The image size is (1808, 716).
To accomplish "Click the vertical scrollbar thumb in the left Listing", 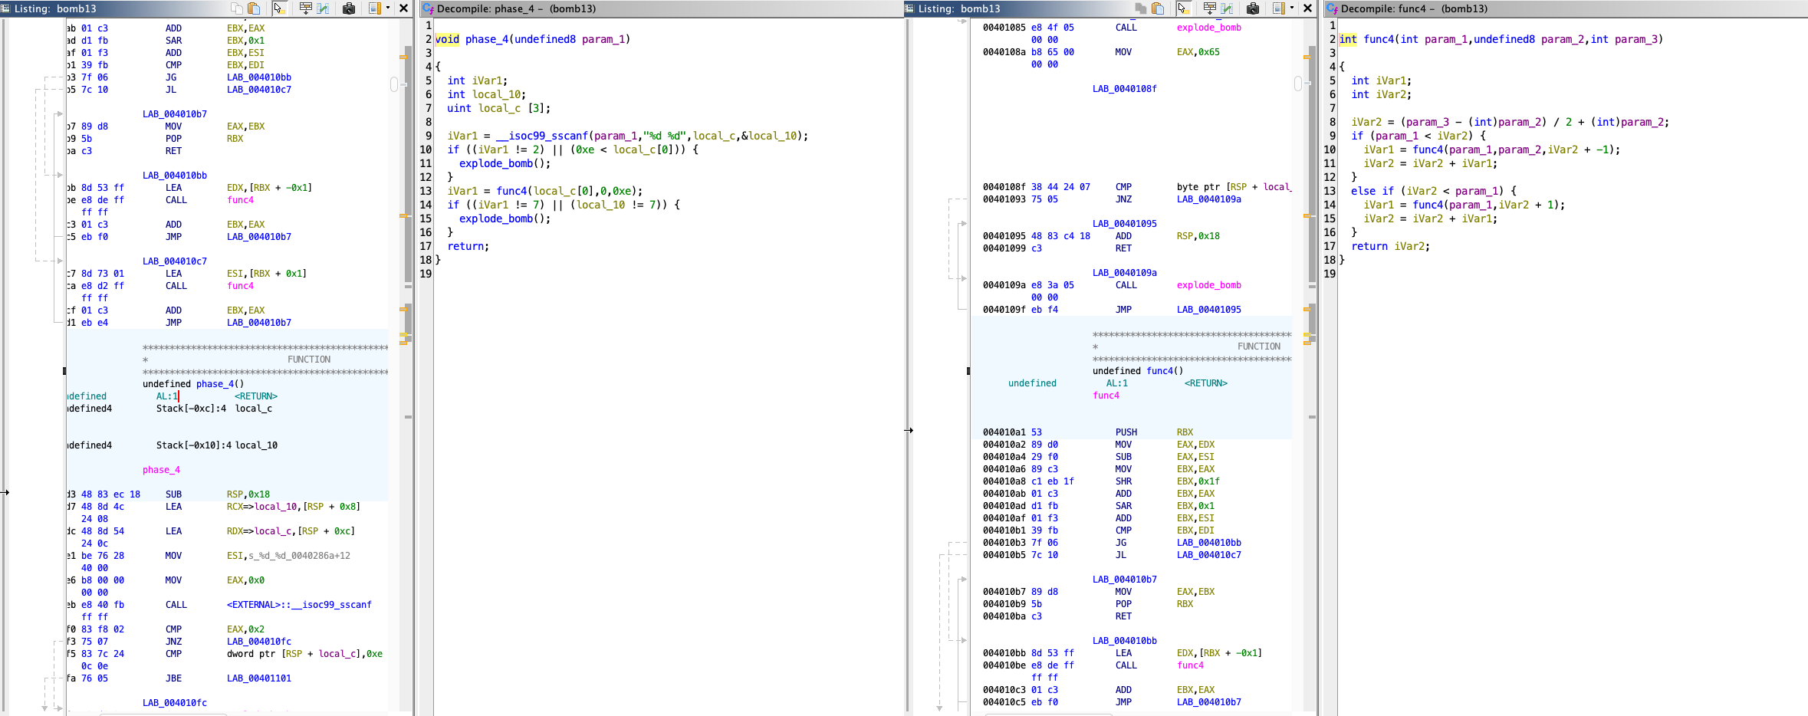I will [x=394, y=84].
